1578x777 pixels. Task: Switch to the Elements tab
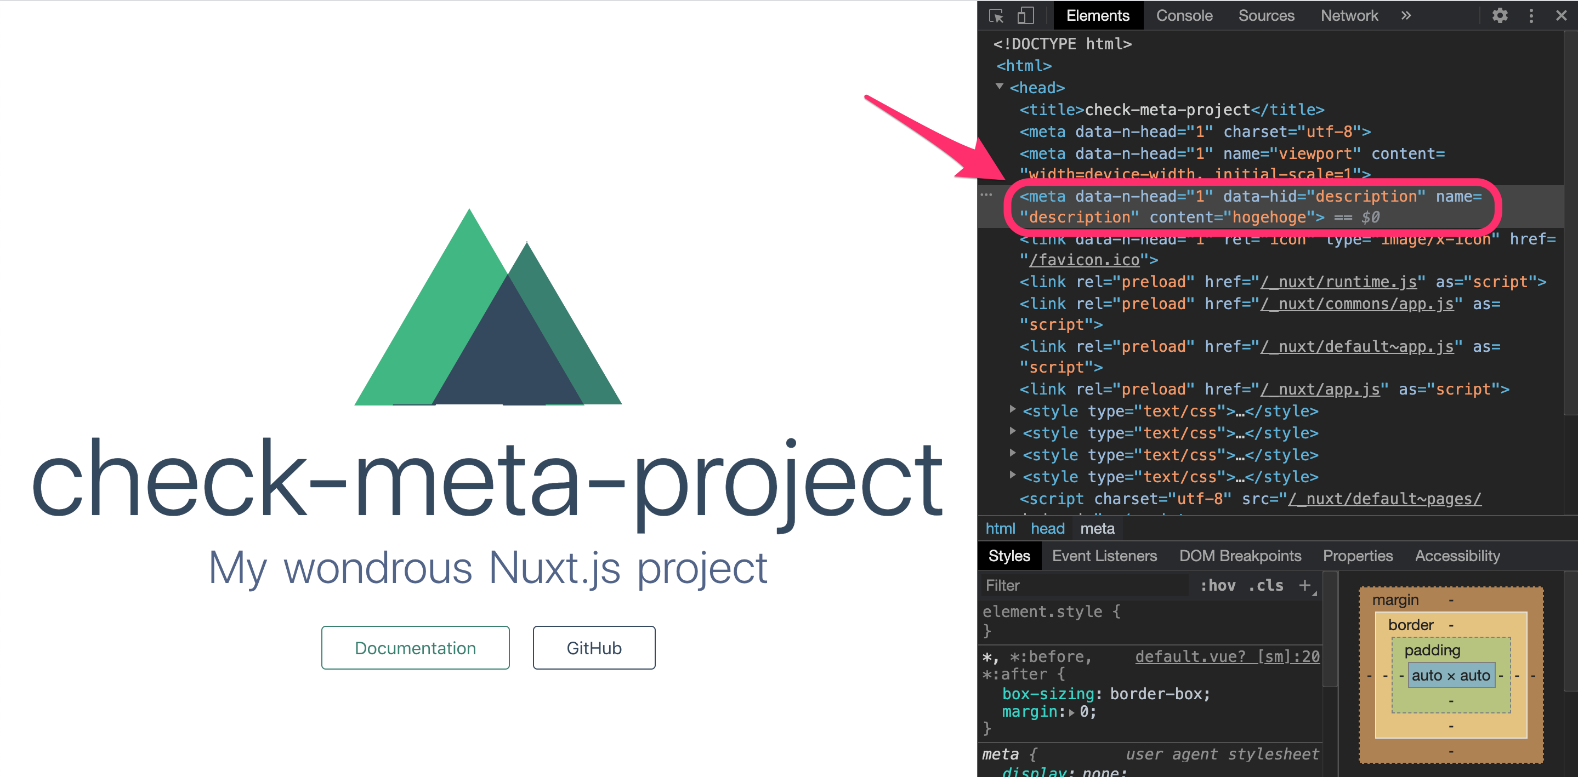click(1098, 15)
